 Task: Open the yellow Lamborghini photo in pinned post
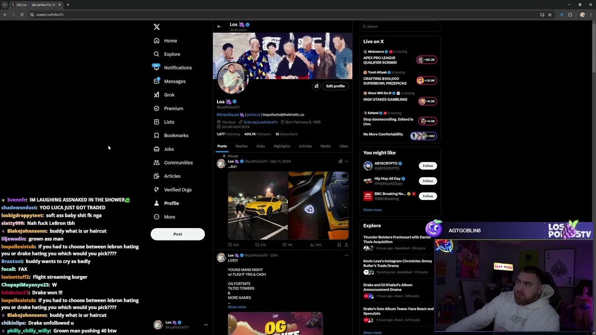tap(257, 206)
